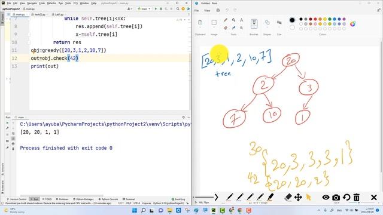383x215 pixels.
Task: Pick the yellow color swatch in Paint
Action: [x=325, y=19]
